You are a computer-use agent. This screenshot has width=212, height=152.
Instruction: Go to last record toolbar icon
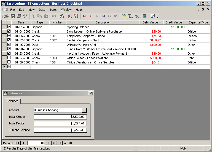point(103,16)
